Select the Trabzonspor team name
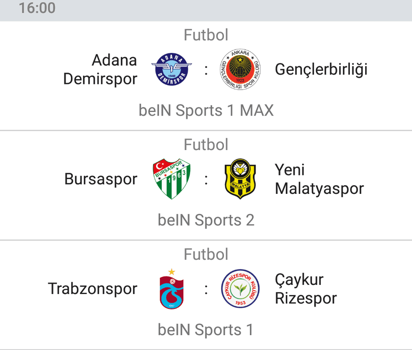Screen dimensions: 412x350 pyautogui.click(x=92, y=289)
